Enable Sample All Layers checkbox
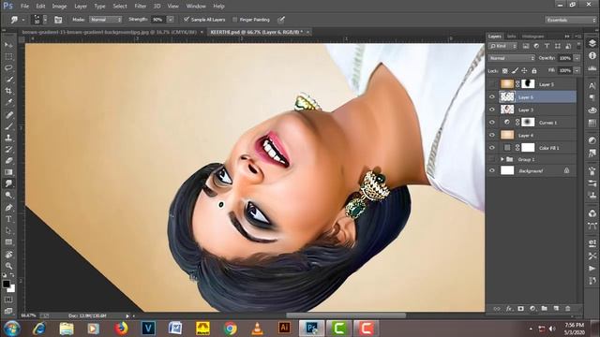 point(187,19)
